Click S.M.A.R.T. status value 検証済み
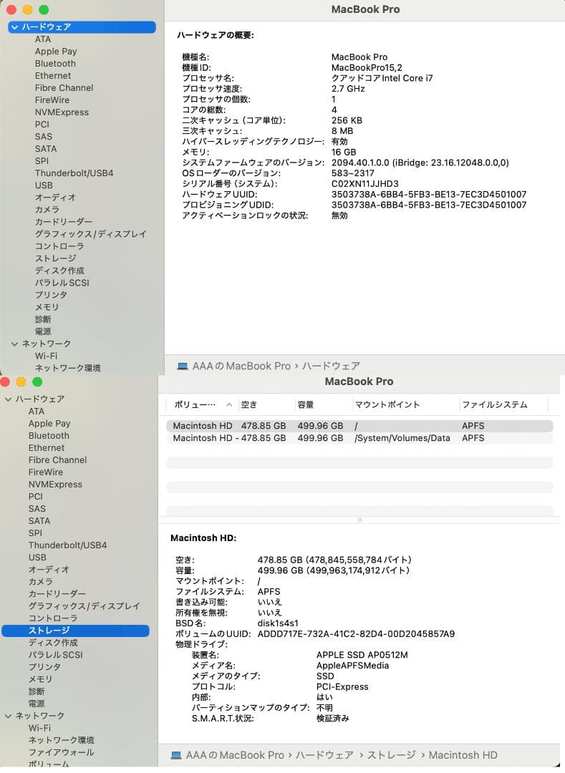 tap(333, 719)
